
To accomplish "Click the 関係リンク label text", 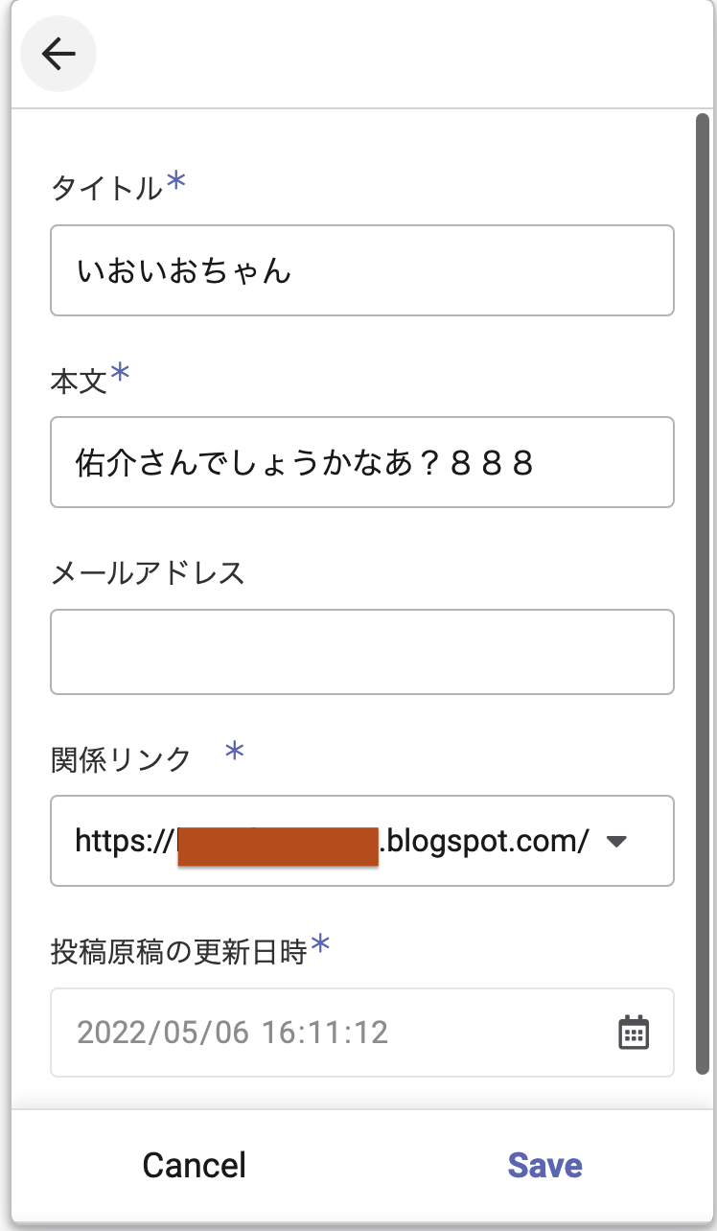I will click(x=121, y=760).
